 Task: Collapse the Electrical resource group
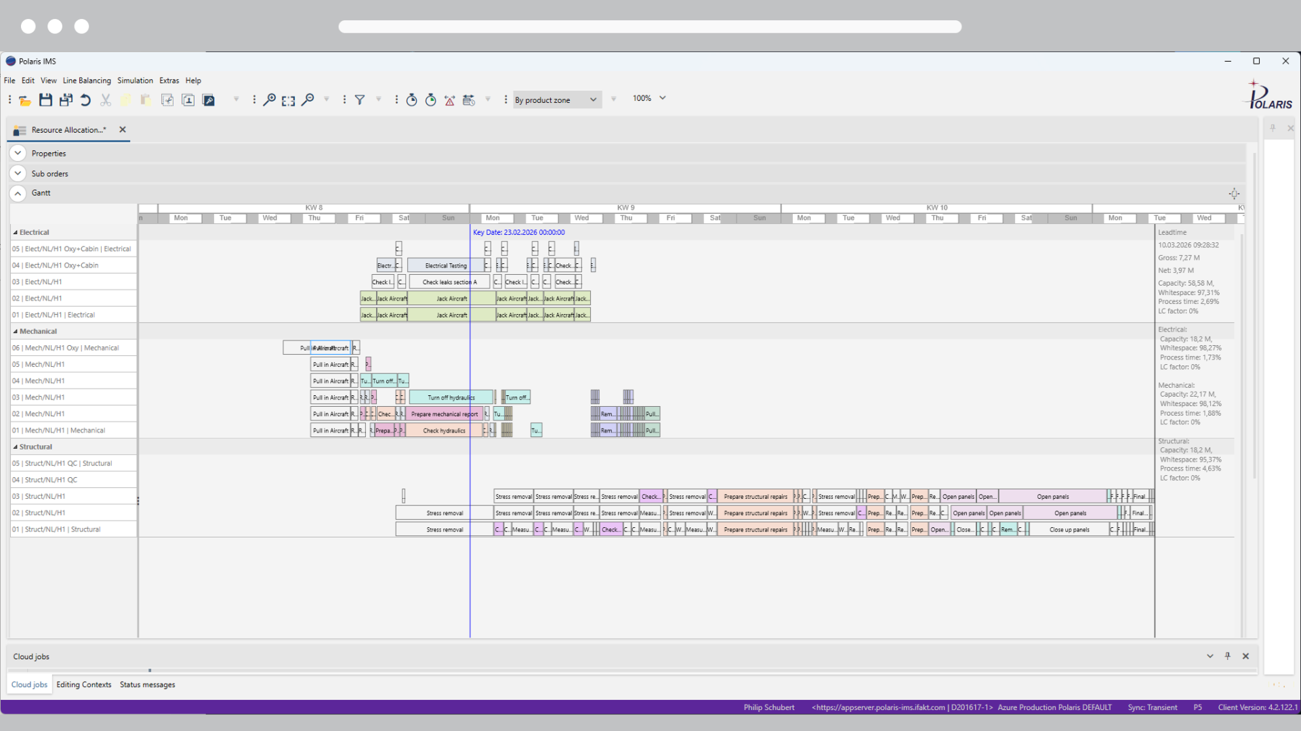(x=16, y=233)
